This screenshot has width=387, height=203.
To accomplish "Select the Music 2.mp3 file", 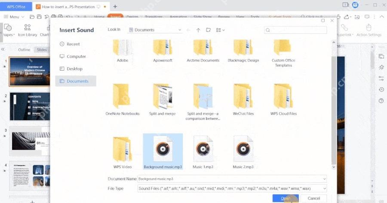I will point(243,152).
